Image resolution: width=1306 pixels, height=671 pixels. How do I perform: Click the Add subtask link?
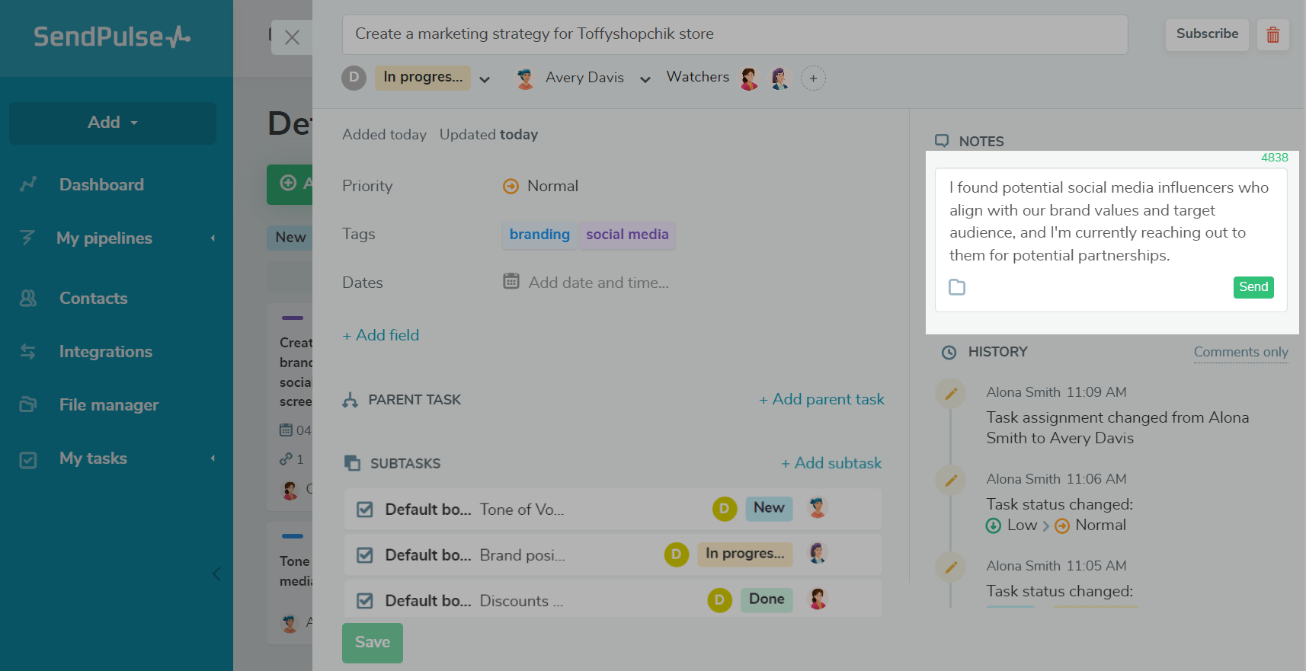[831, 463]
